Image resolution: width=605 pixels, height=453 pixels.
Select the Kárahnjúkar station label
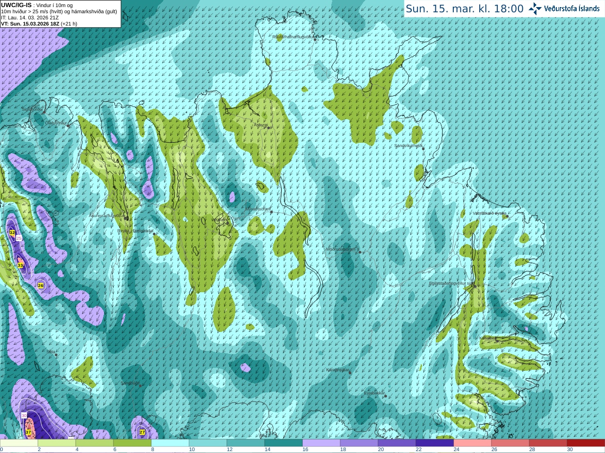coord(337,370)
